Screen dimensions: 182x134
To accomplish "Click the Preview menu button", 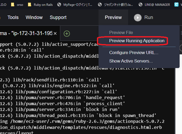I will pos(113,17).
